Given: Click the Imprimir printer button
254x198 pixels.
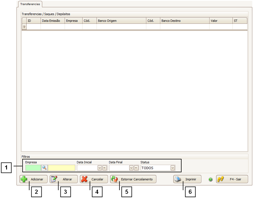Looking at the screenshot, I should coord(187,179).
